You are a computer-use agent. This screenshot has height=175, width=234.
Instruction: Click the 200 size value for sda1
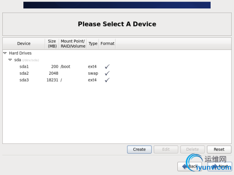55,67
